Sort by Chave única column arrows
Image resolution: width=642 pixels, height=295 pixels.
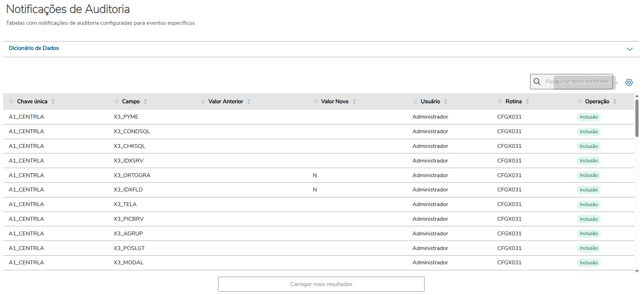[x=53, y=101]
